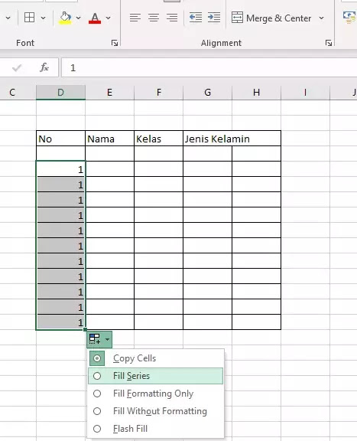Screen dimensions: 357x441
Task: Select column I header
Action: [x=305, y=92]
